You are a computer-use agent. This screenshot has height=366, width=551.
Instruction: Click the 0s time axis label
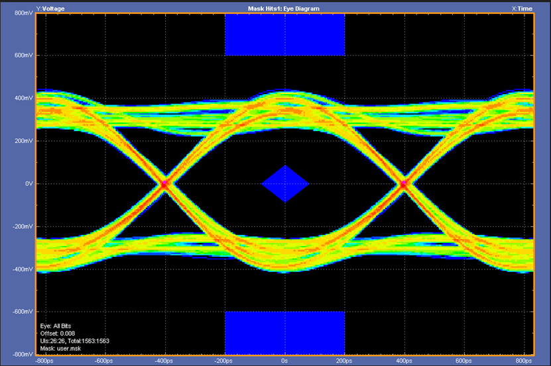284,361
